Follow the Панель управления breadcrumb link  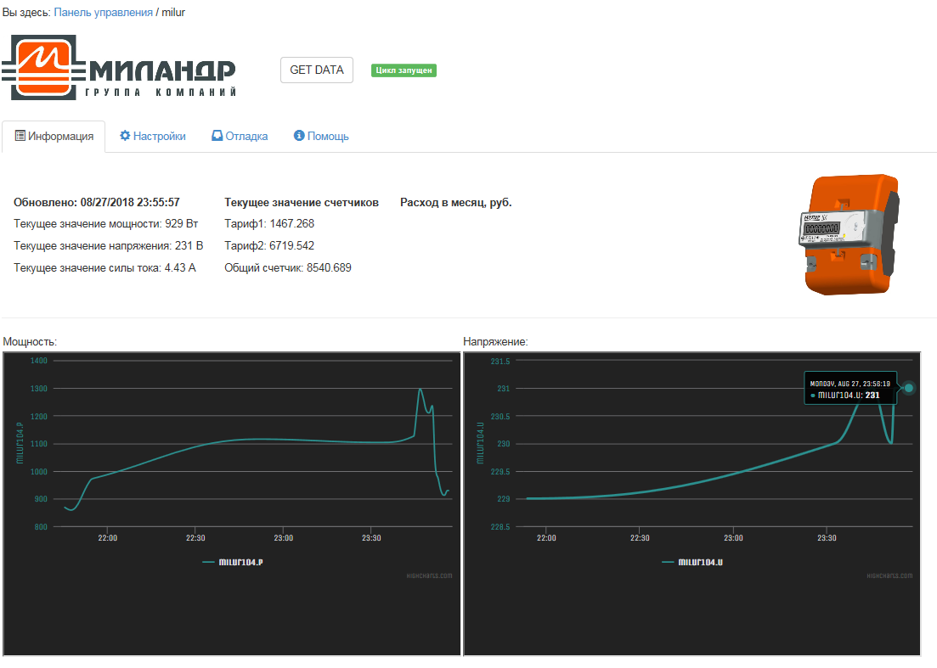click(x=104, y=13)
